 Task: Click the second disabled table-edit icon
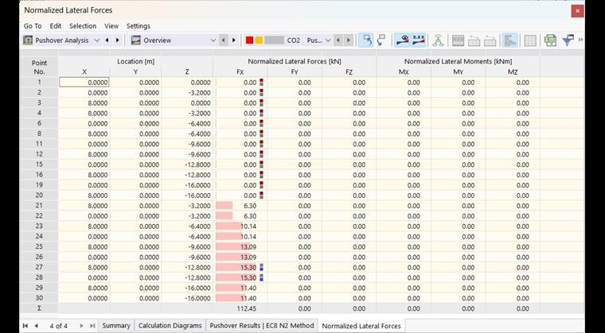(x=490, y=40)
